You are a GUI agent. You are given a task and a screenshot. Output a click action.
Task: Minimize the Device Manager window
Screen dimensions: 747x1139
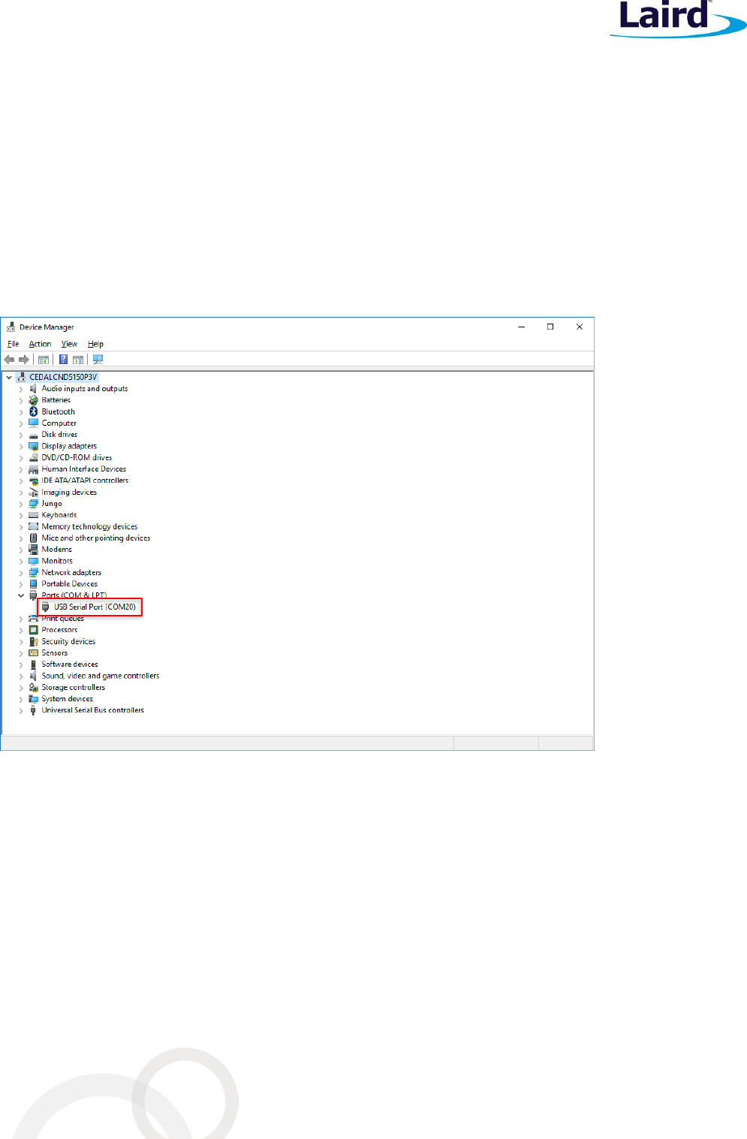[x=522, y=327]
